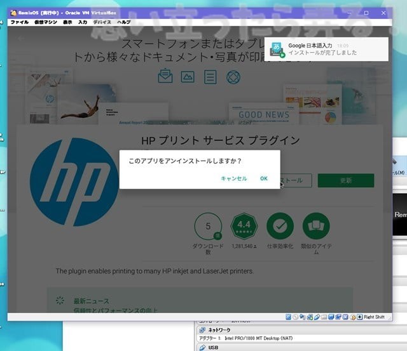Click the display settings icon in VirtualBox status bar
407x351 pixels.
click(331, 317)
